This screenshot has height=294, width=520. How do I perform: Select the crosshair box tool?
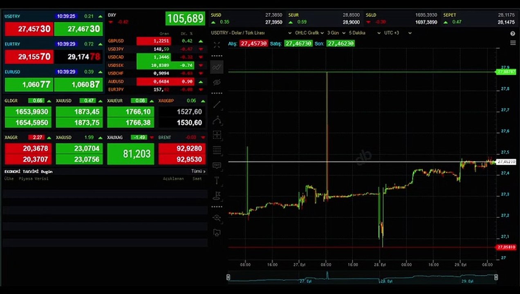(x=217, y=135)
